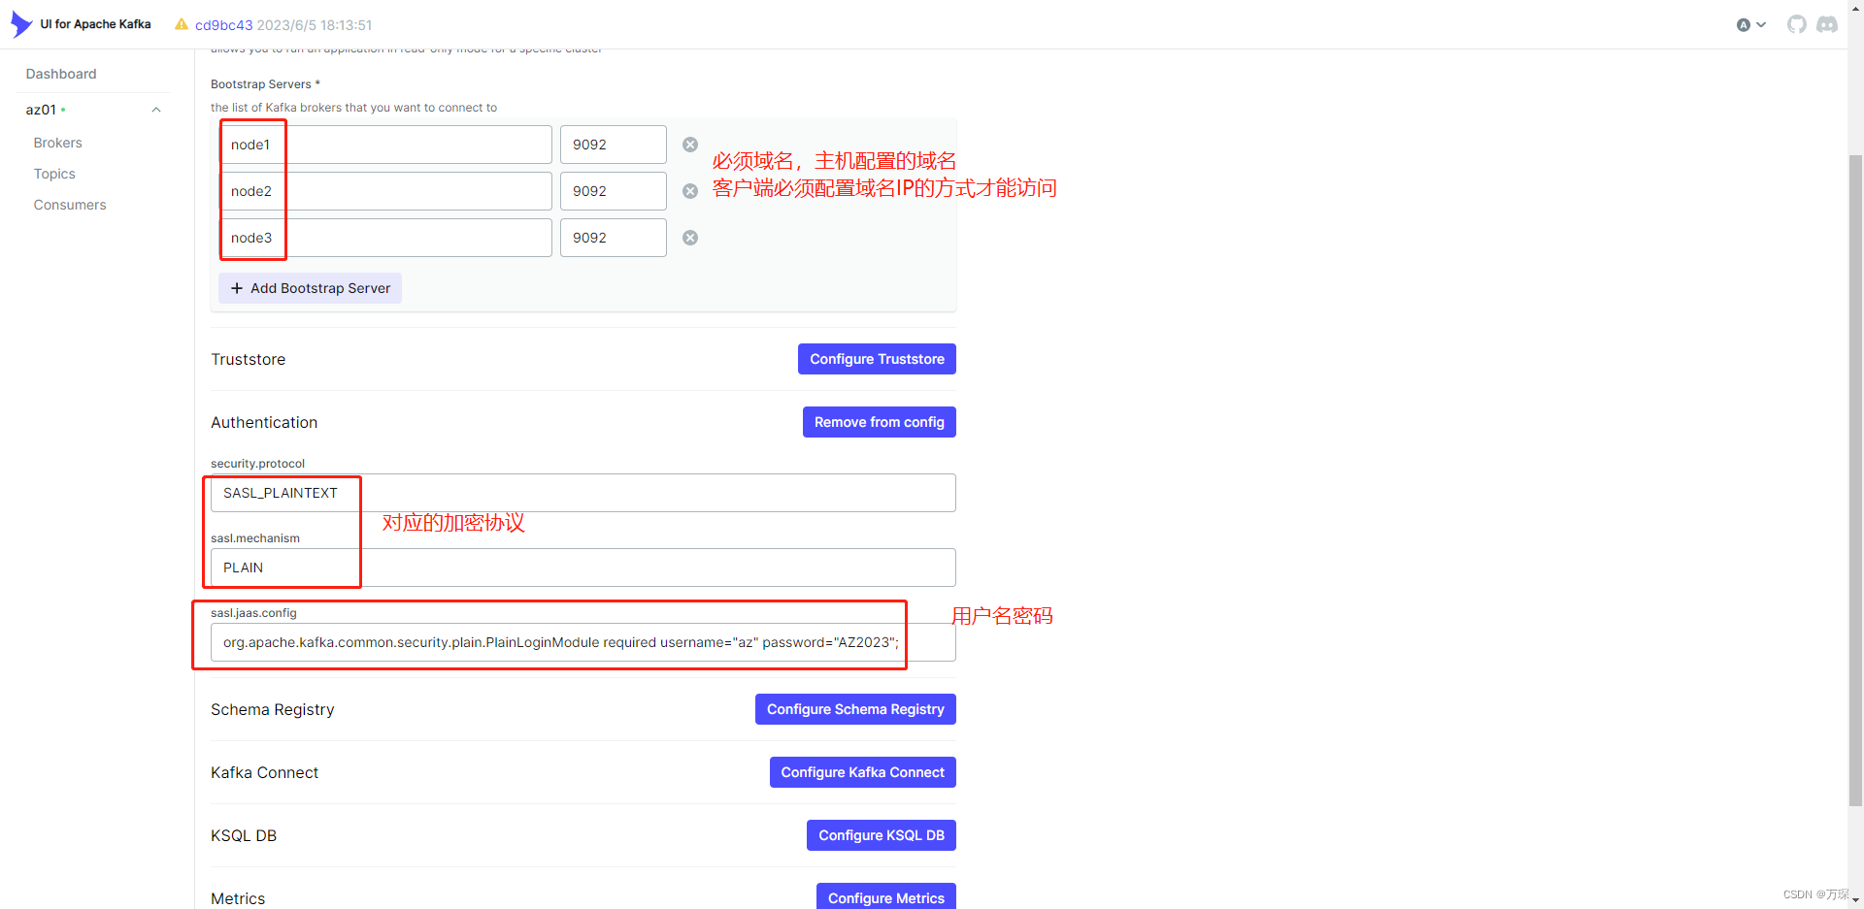Click Add Bootstrap Server button

point(310,288)
